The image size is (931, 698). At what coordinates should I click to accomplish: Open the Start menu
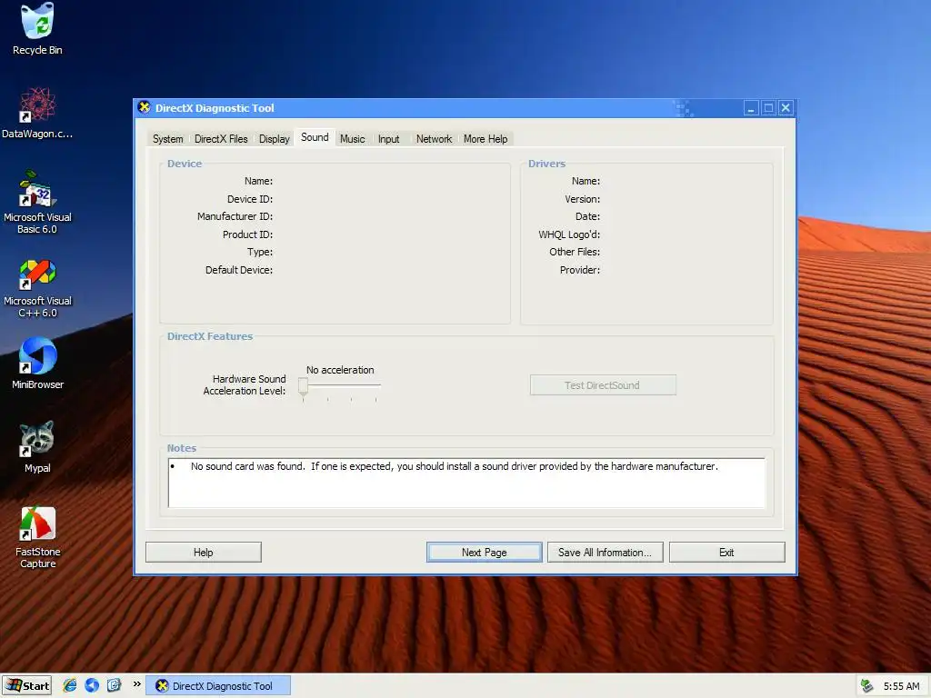tap(27, 685)
